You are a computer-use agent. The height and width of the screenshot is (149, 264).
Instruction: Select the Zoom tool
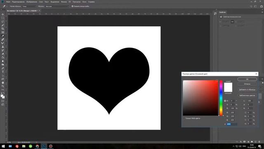tap(3, 86)
